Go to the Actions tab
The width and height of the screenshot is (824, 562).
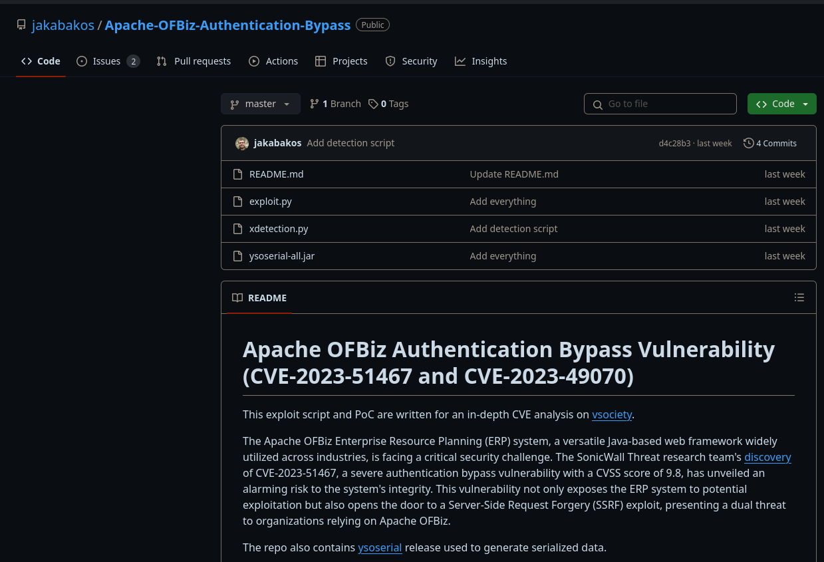[x=273, y=61]
